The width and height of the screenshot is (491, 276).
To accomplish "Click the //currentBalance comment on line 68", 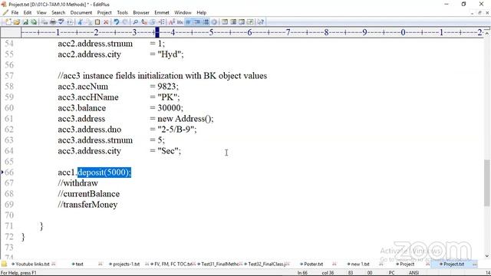I will tap(89, 194).
